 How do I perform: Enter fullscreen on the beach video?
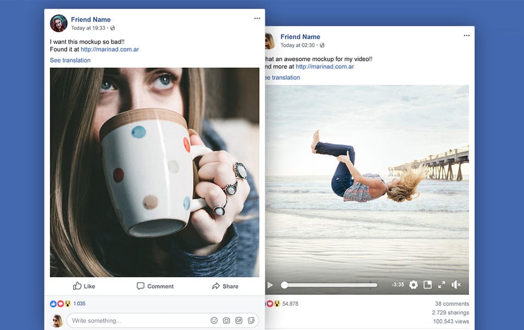click(441, 285)
